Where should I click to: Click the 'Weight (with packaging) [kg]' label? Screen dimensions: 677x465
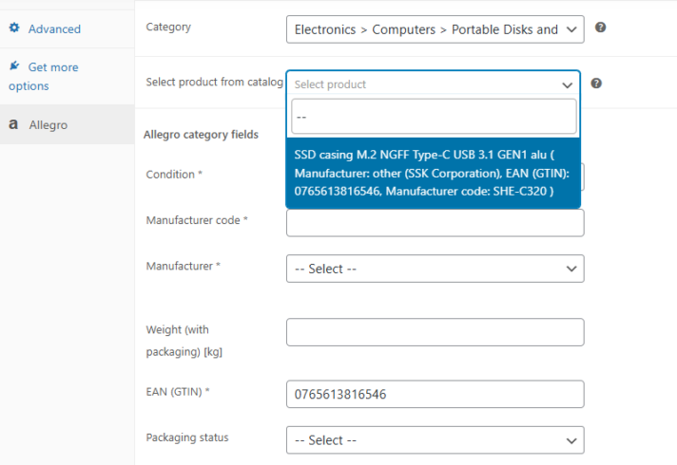click(x=184, y=341)
